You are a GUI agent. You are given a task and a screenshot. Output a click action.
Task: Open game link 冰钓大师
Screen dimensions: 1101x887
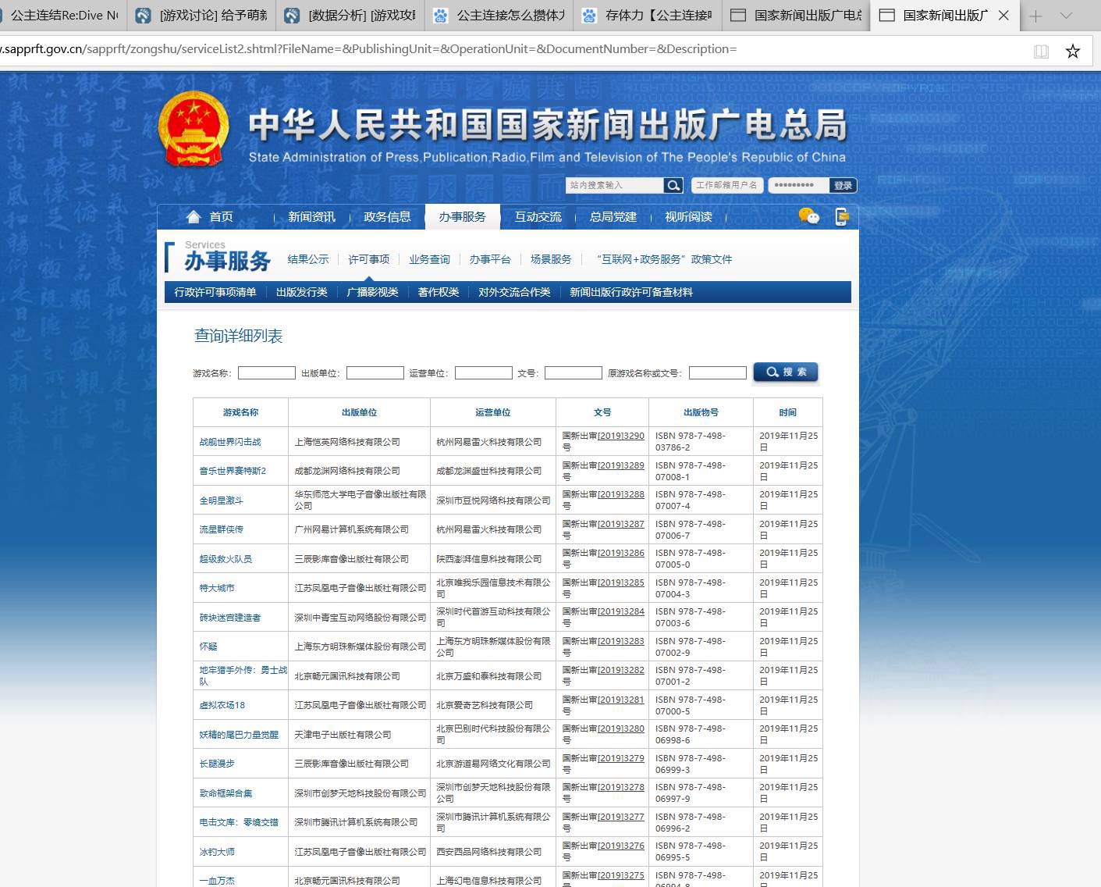(217, 852)
